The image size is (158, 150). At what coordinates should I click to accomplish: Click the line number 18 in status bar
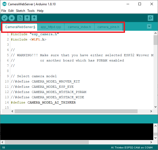click(3, 148)
